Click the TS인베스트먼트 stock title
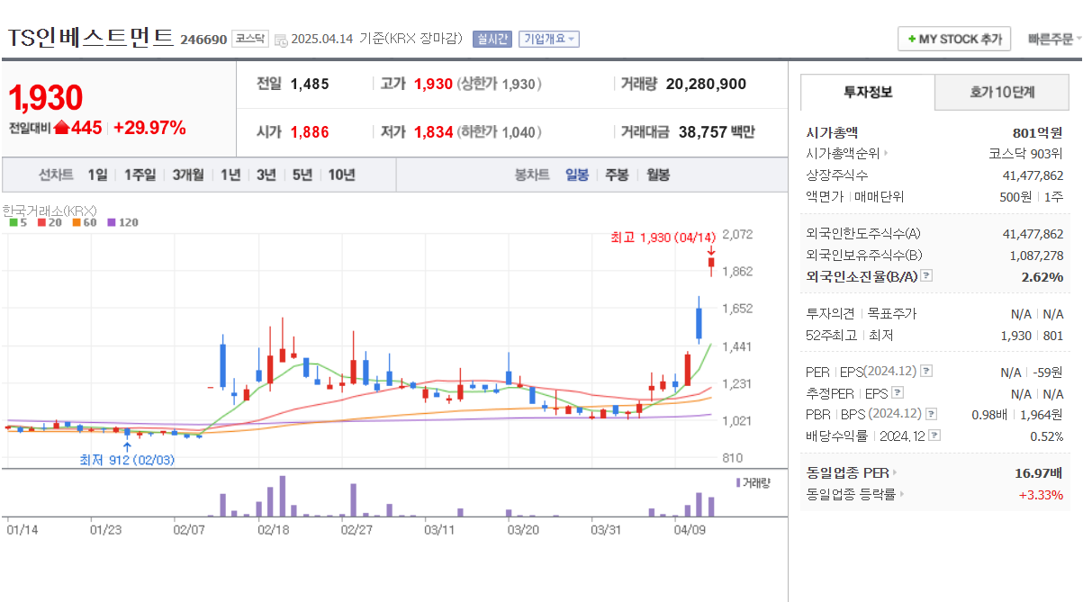Image resolution: width=1083 pixels, height=602 pixels. pyautogui.click(x=91, y=38)
